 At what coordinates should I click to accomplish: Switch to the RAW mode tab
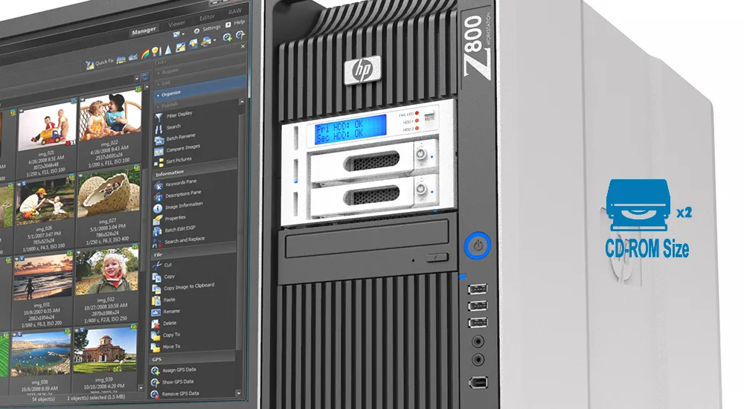[x=235, y=11]
